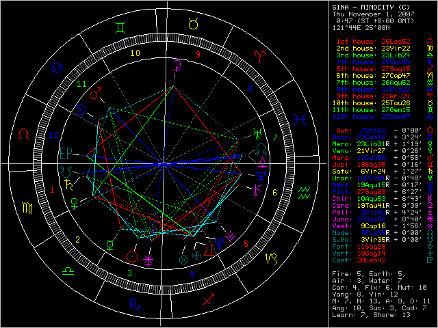This screenshot has width=438, height=328.
Task: Click the Sagittarius arrow on the zodiac ring
Action: [x=209, y=300]
